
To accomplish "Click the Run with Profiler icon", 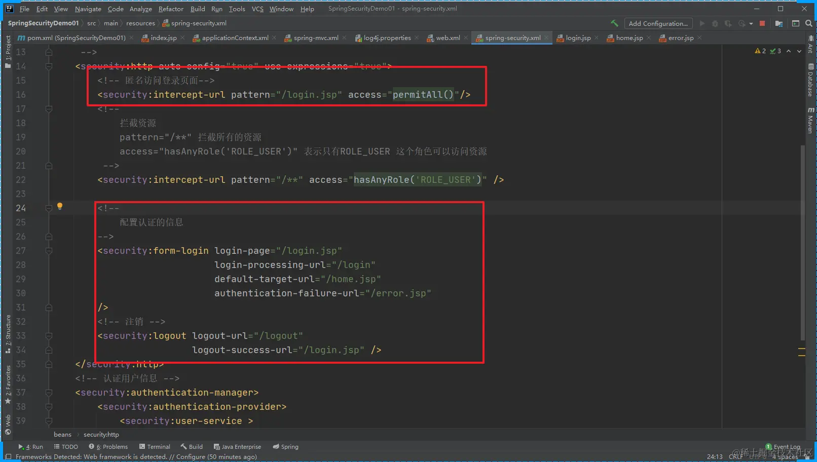I will pyautogui.click(x=742, y=23).
